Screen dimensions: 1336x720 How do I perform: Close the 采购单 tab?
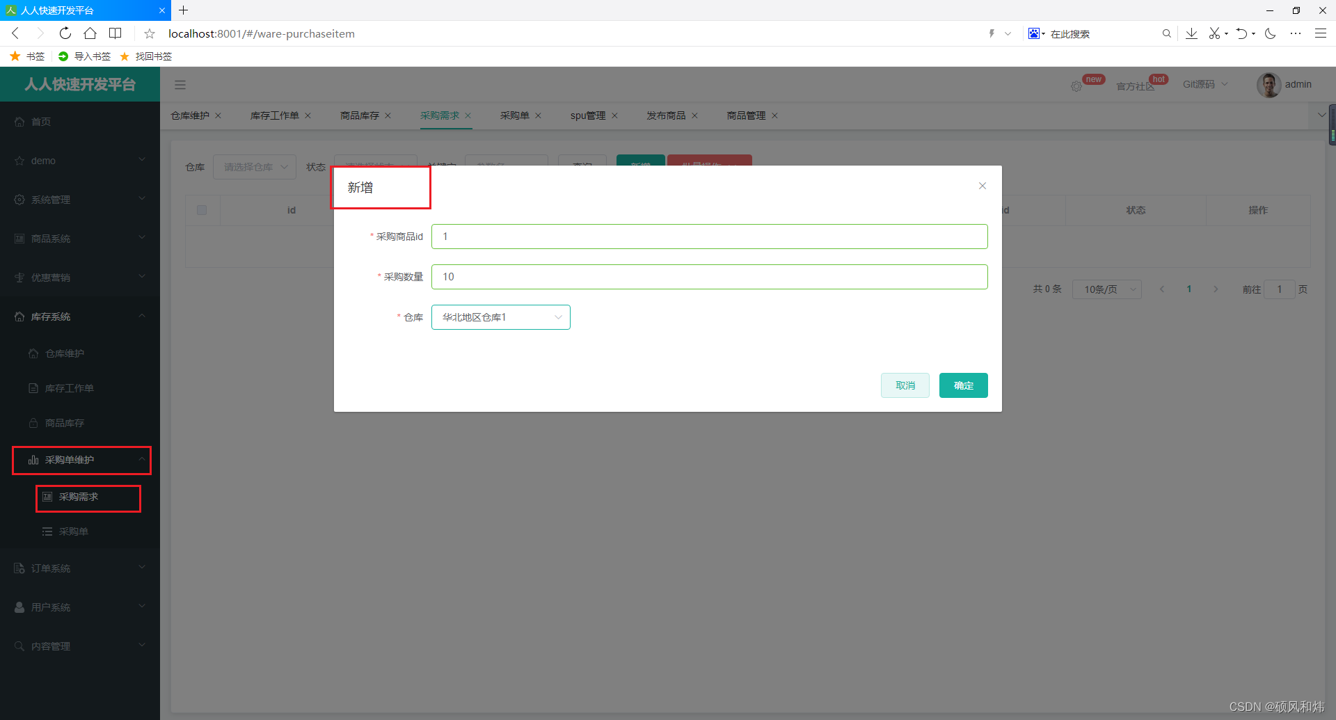coord(538,115)
